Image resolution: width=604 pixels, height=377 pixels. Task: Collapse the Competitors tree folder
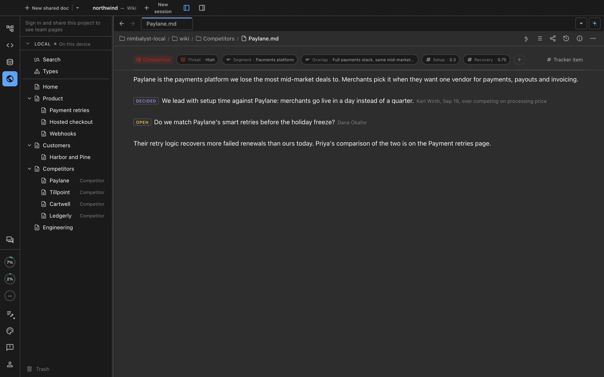click(x=29, y=169)
